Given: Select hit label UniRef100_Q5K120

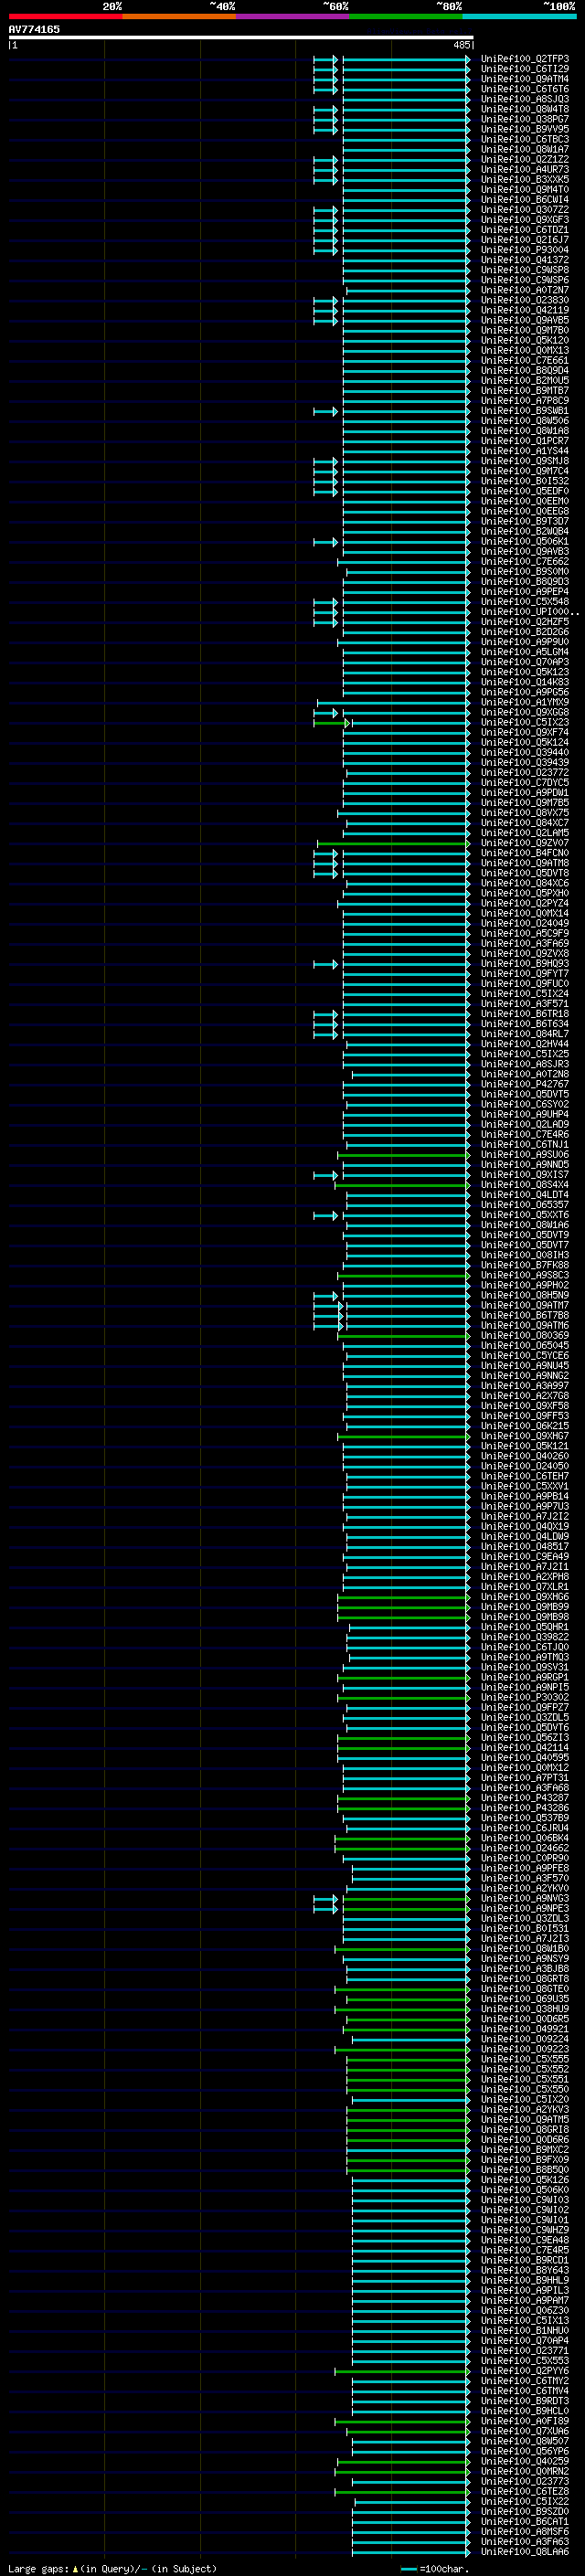Looking at the screenshot, I should tap(525, 340).
